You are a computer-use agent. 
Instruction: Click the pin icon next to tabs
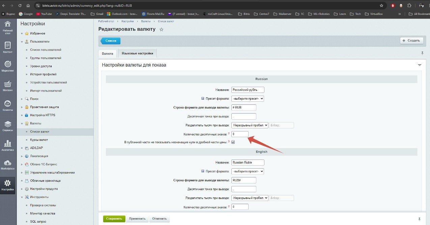tap(422, 53)
